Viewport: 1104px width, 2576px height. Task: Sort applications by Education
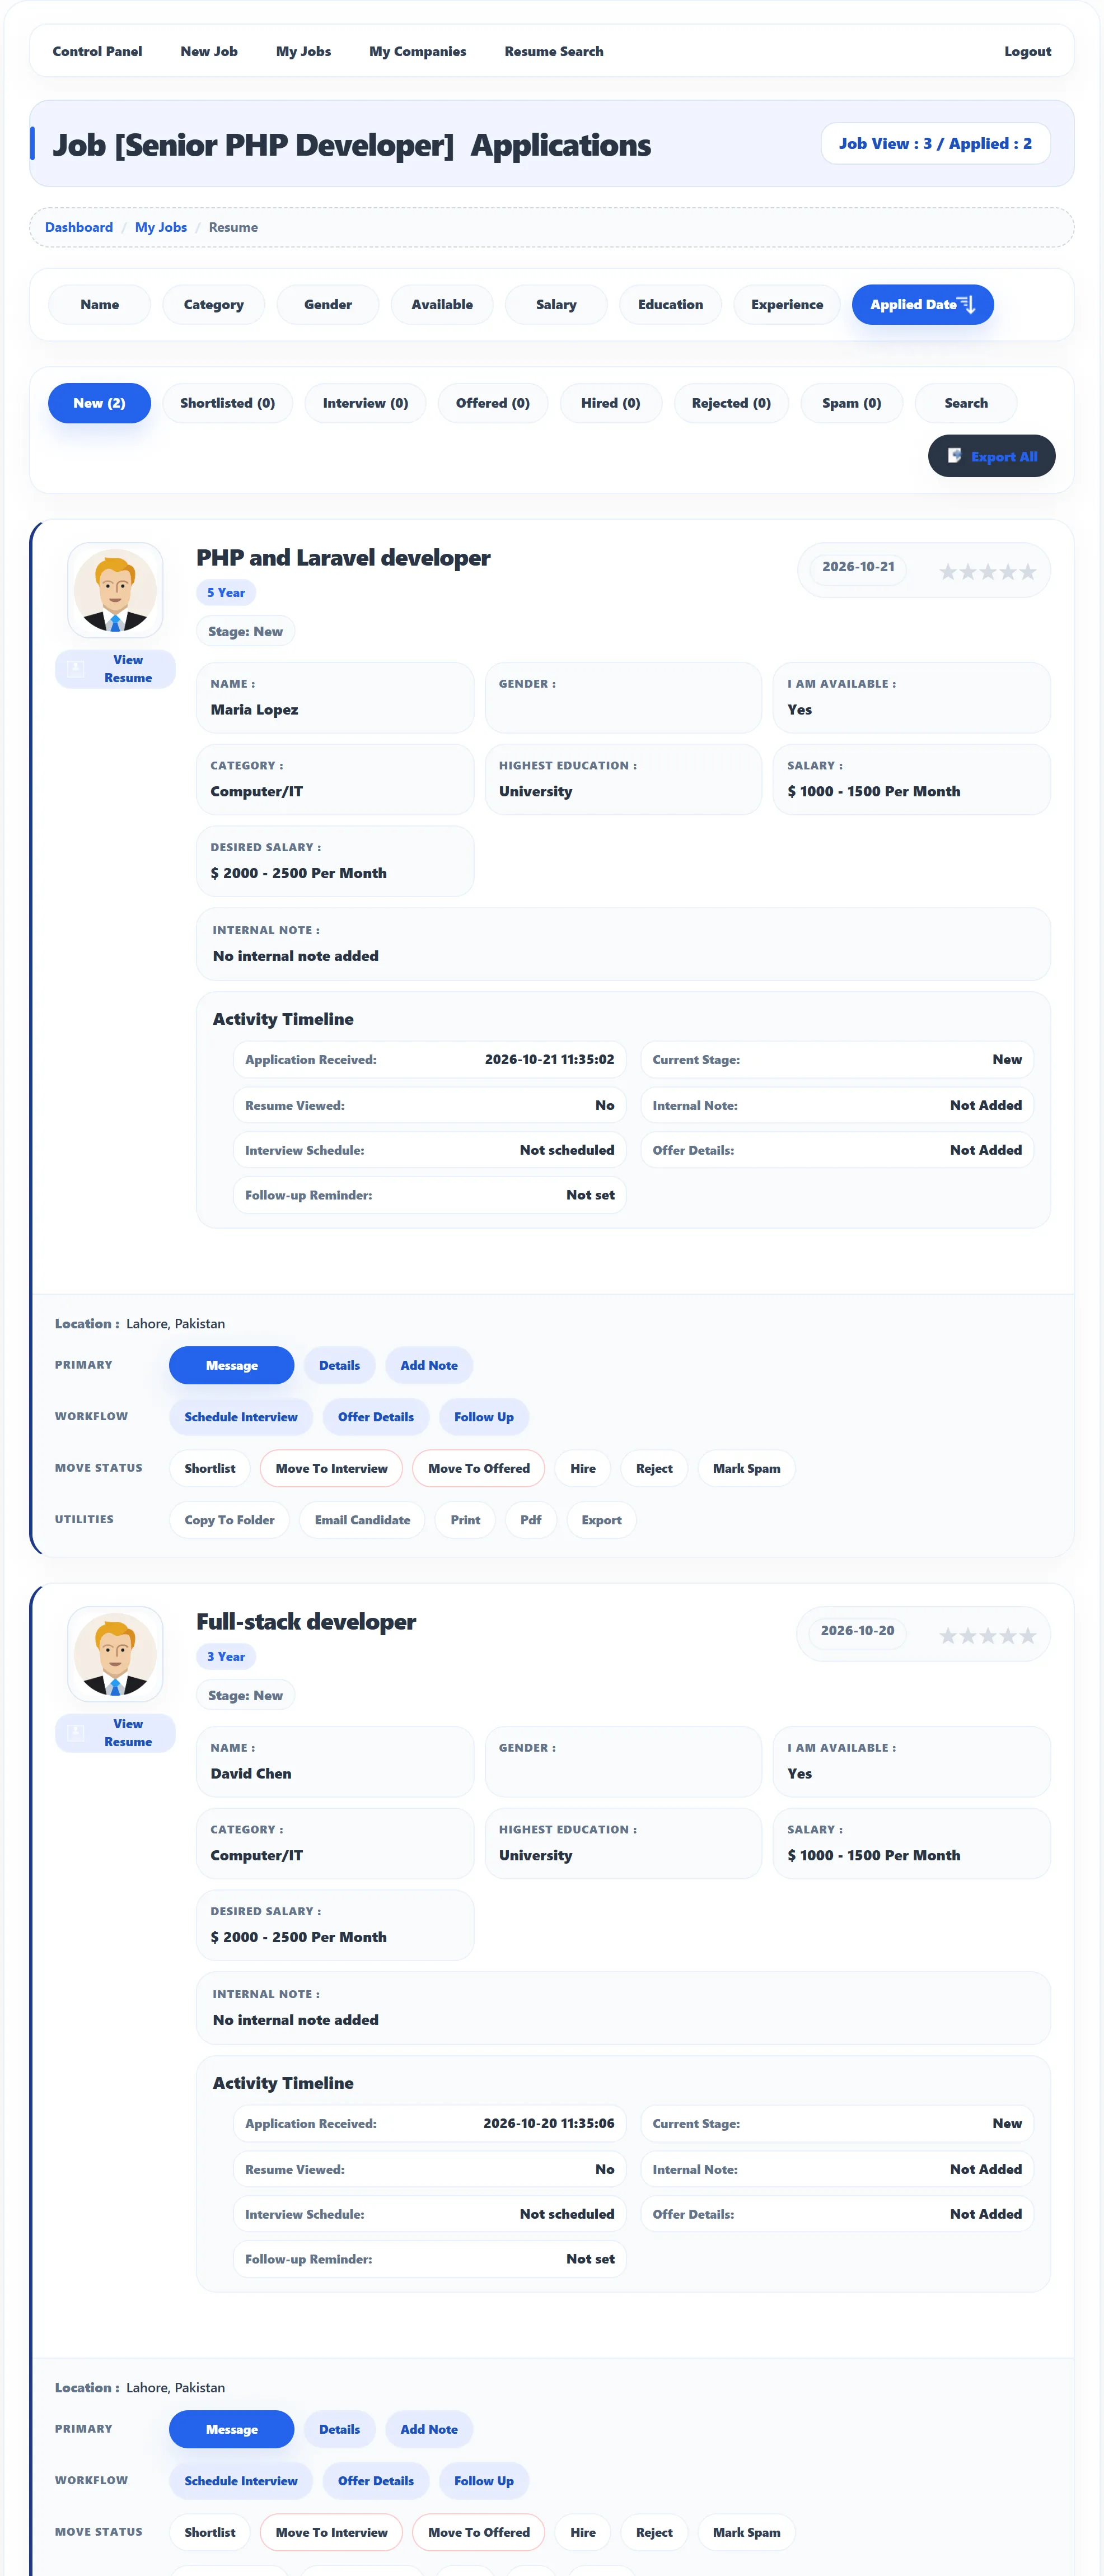(670, 304)
